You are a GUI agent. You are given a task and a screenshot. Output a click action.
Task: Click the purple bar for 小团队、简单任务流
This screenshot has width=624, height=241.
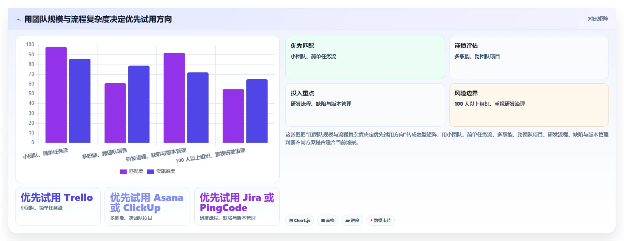click(56, 95)
